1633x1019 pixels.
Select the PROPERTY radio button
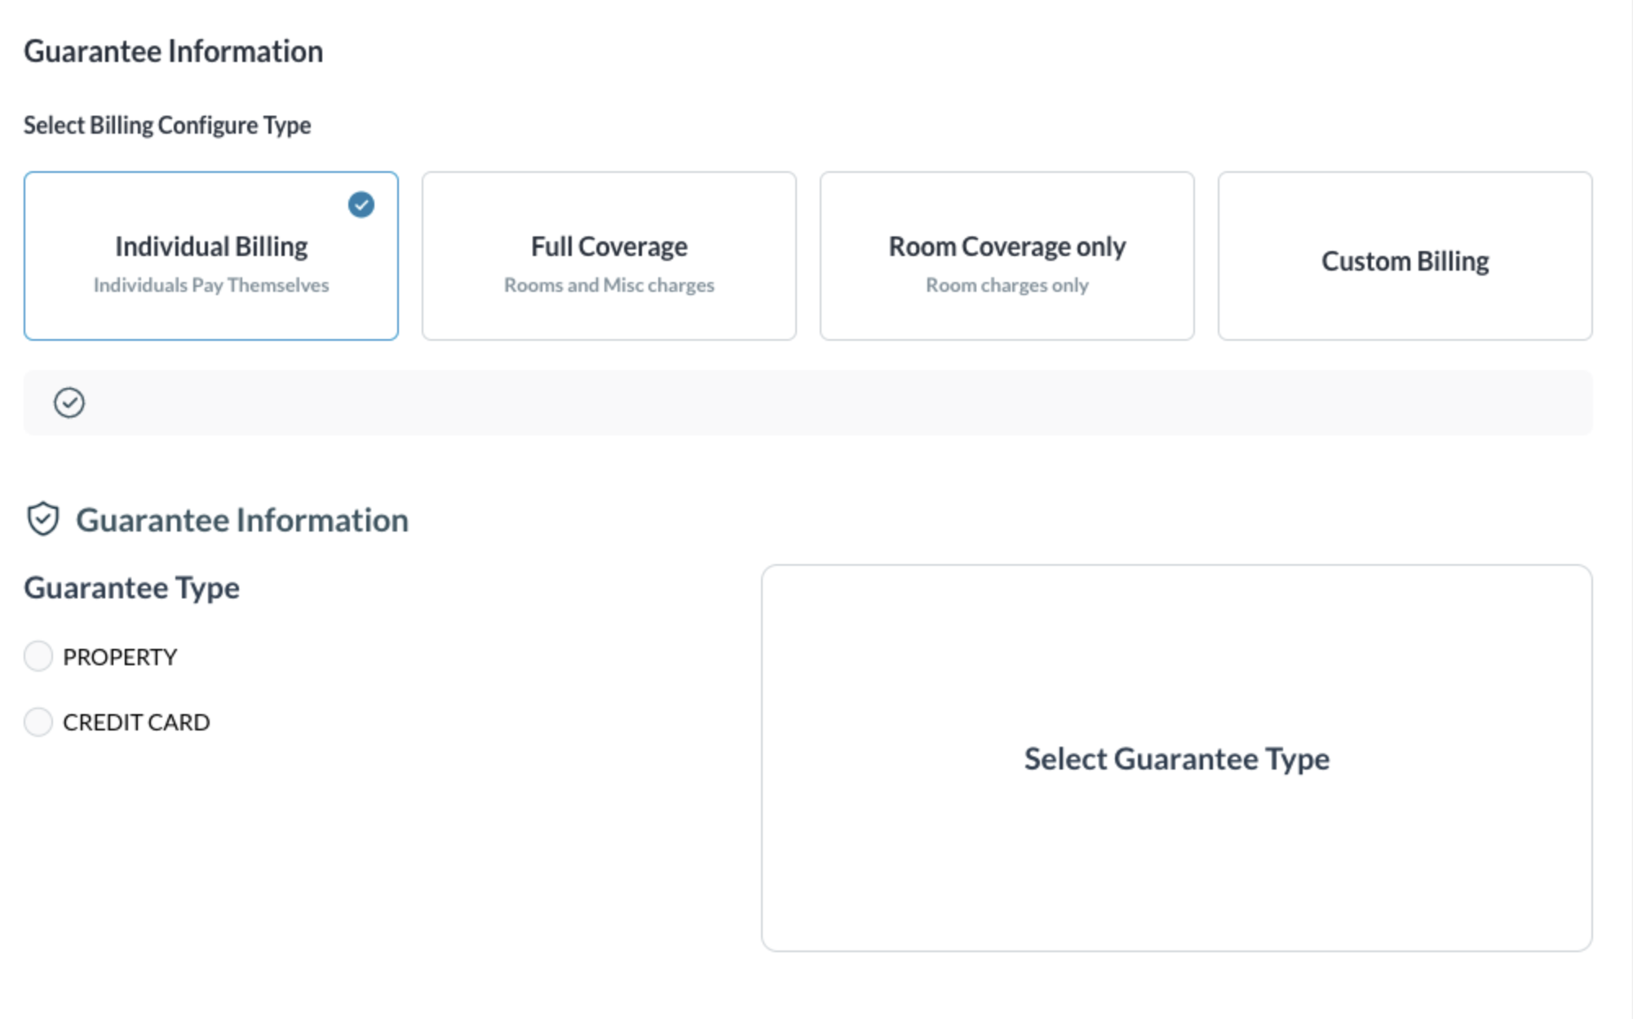(38, 656)
